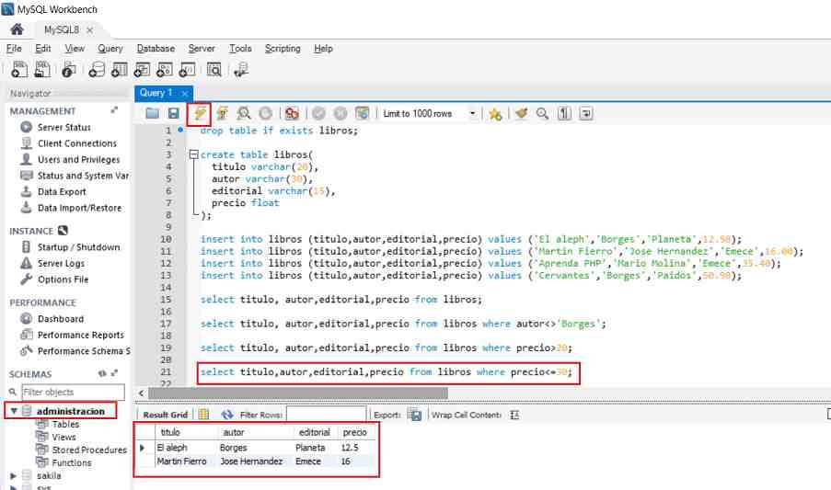
Task: Click the Filter Rows input field
Action: 326,415
